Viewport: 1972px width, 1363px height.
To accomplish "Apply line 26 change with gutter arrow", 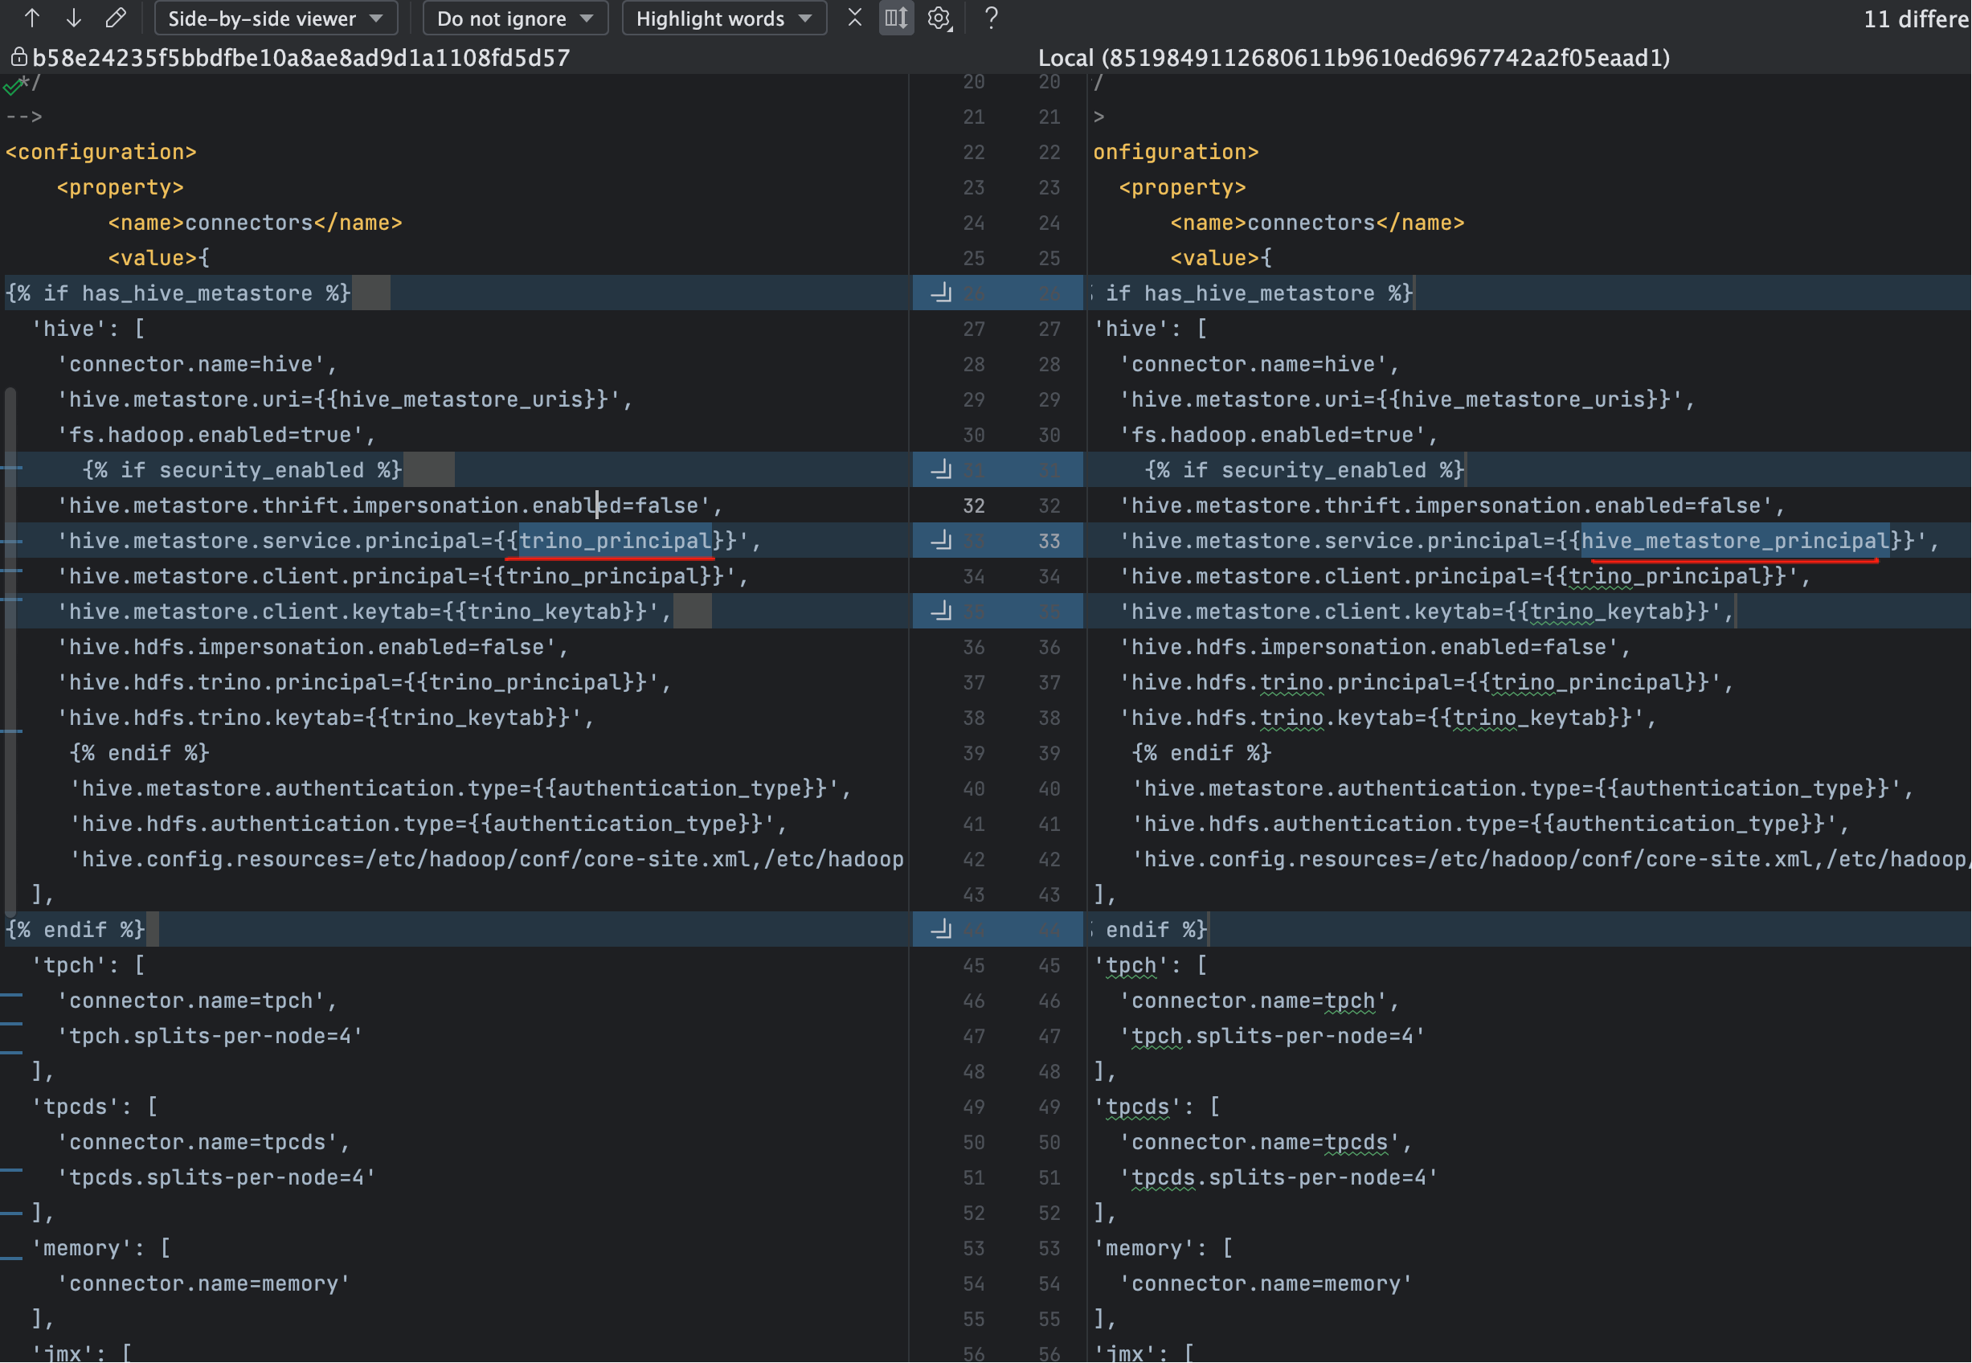I will click(x=941, y=293).
